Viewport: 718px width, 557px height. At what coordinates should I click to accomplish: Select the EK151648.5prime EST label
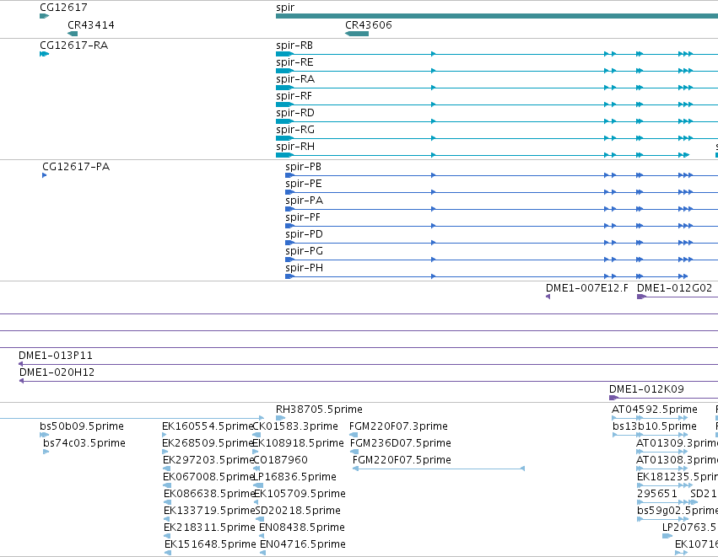click(x=210, y=544)
